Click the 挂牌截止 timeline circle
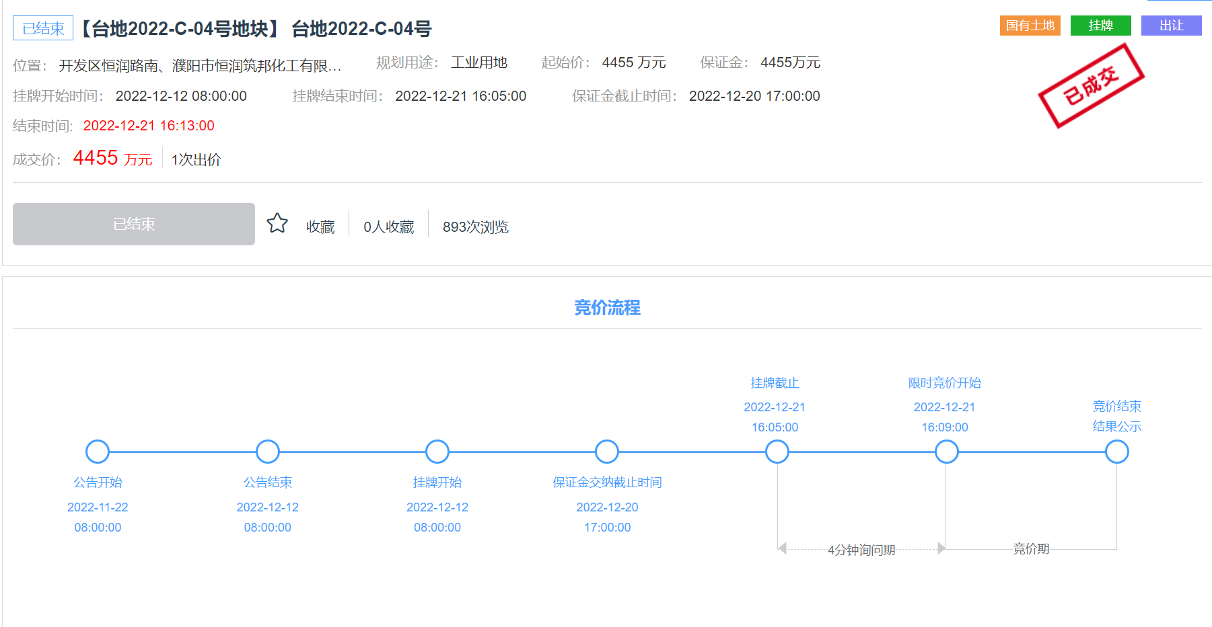This screenshot has height=627, width=1212. point(777,452)
